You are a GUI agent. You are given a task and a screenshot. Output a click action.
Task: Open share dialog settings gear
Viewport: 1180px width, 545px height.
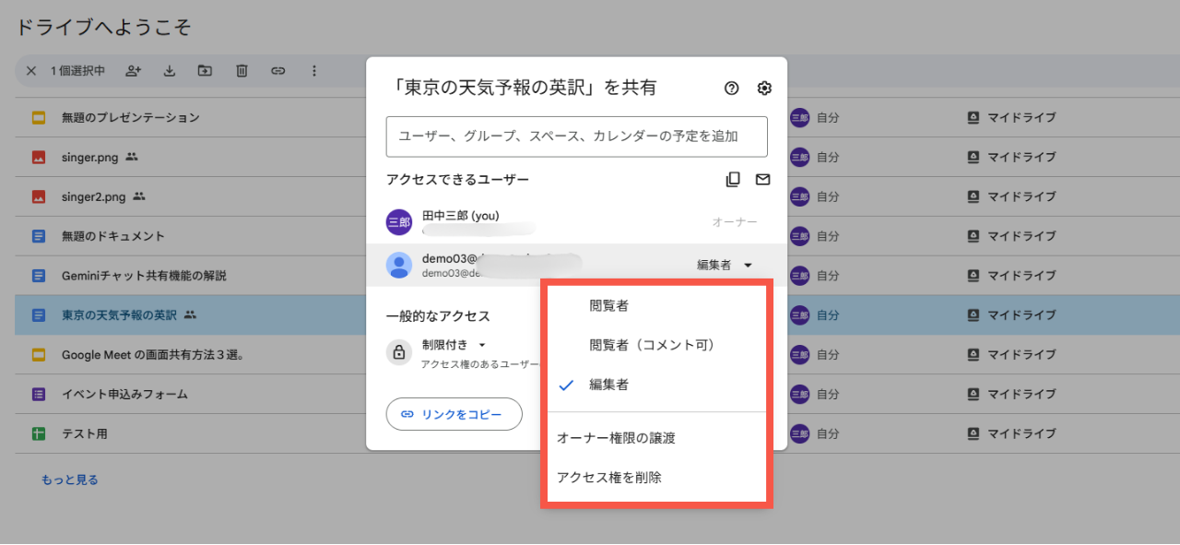pyautogui.click(x=764, y=89)
